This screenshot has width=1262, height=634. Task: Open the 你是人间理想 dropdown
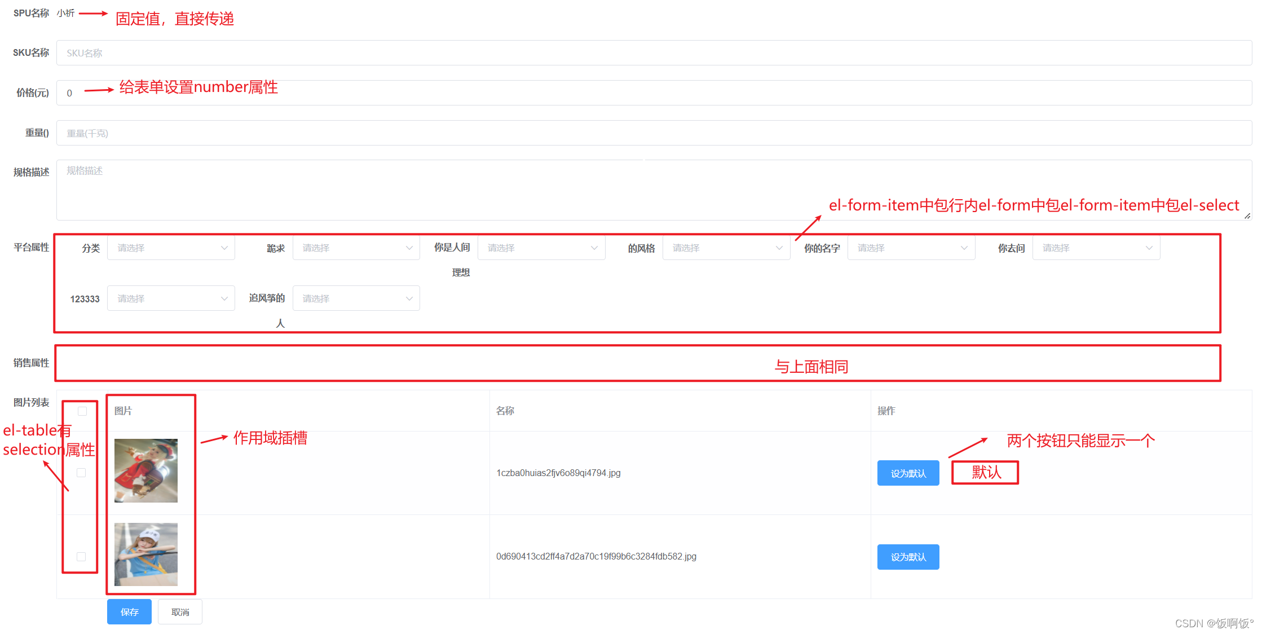click(541, 248)
